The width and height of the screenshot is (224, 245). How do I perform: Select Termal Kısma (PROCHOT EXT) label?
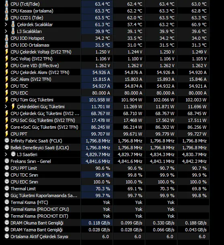39,216
